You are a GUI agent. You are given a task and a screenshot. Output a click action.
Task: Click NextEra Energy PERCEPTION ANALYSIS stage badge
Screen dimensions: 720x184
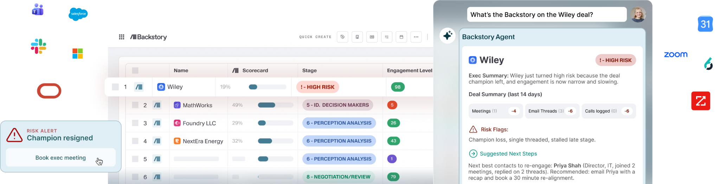(x=339, y=141)
